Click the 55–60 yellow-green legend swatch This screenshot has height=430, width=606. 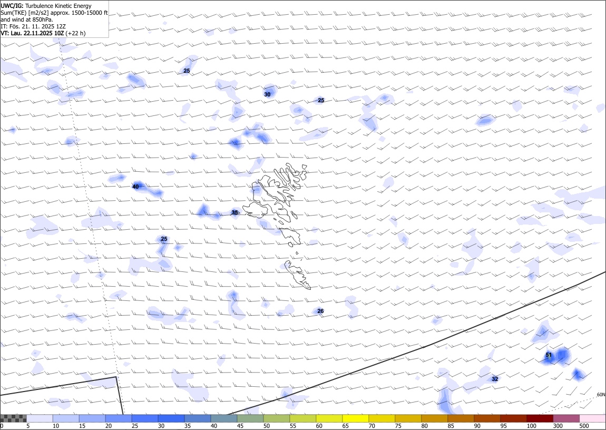click(x=302, y=418)
